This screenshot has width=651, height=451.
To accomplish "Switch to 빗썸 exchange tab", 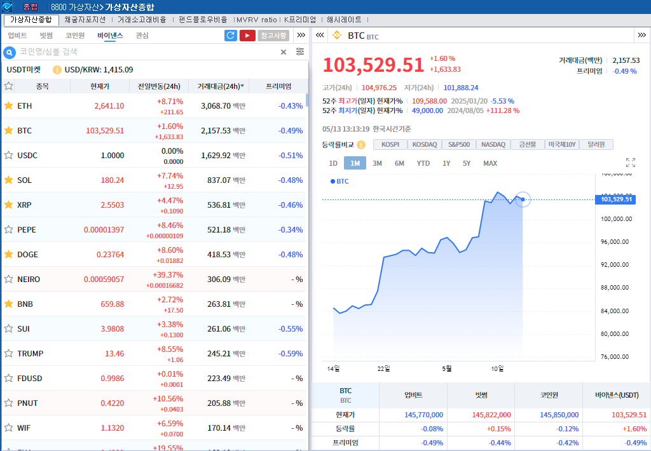I will click(46, 36).
